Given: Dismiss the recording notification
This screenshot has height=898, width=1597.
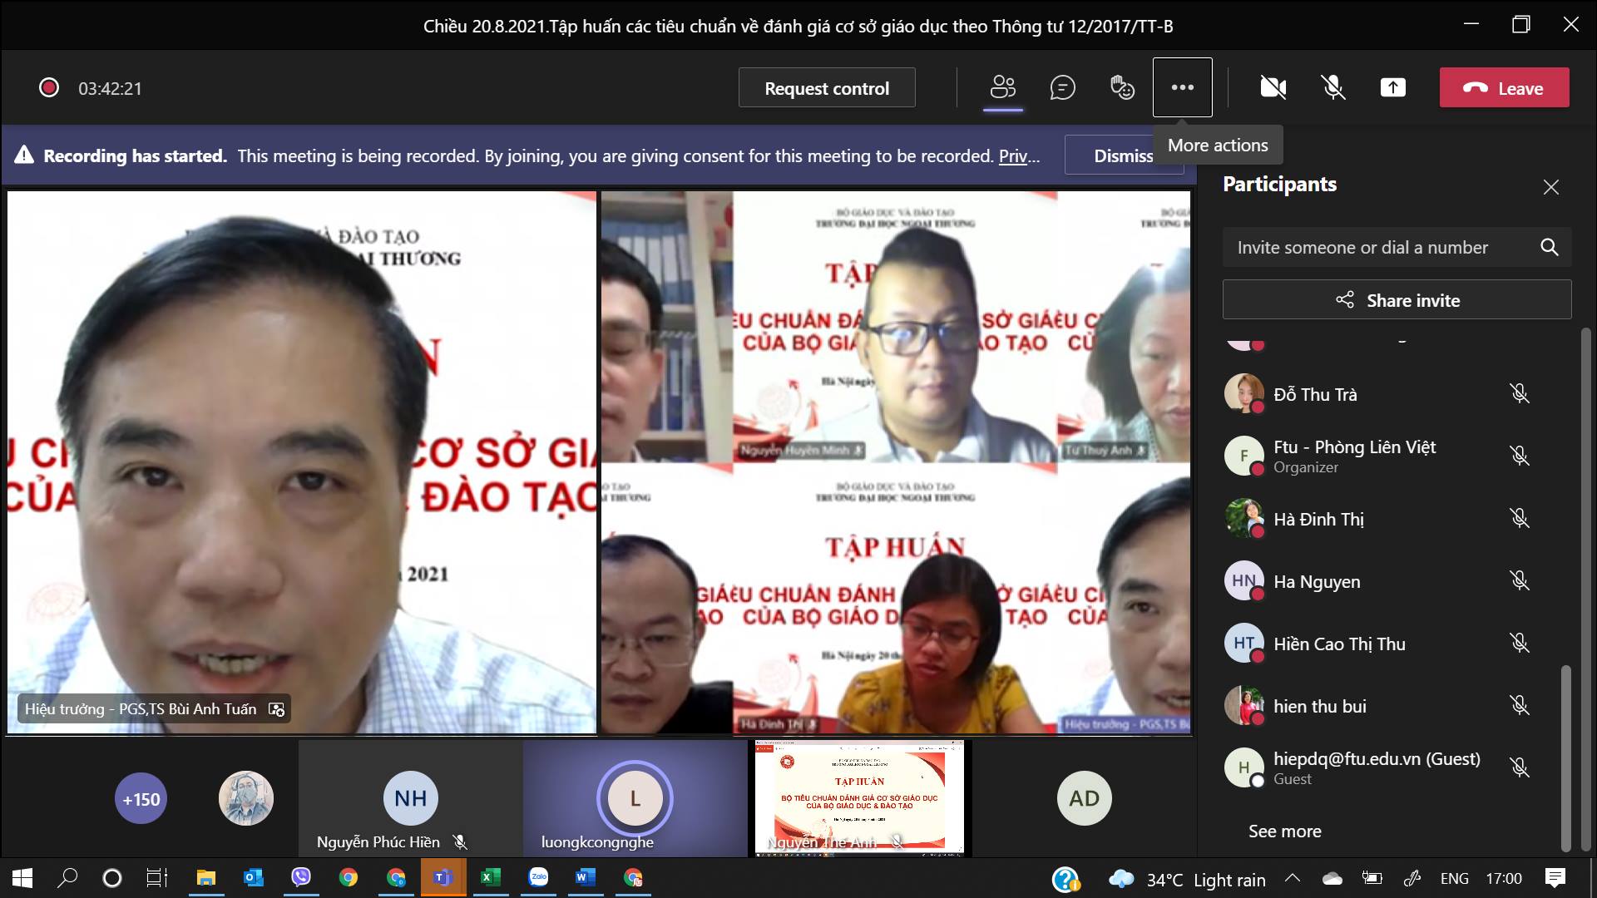Looking at the screenshot, I should pos(1123,155).
